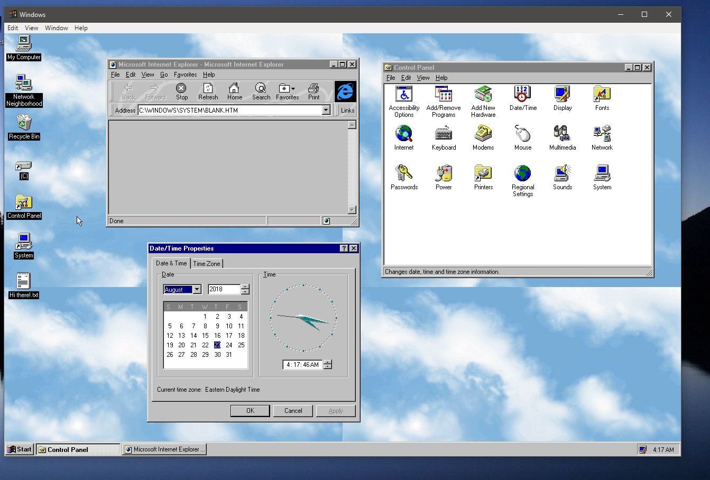Open the Mouse icon

click(523, 137)
